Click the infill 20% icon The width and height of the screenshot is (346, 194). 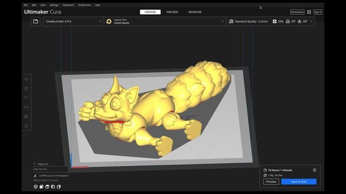275,22
